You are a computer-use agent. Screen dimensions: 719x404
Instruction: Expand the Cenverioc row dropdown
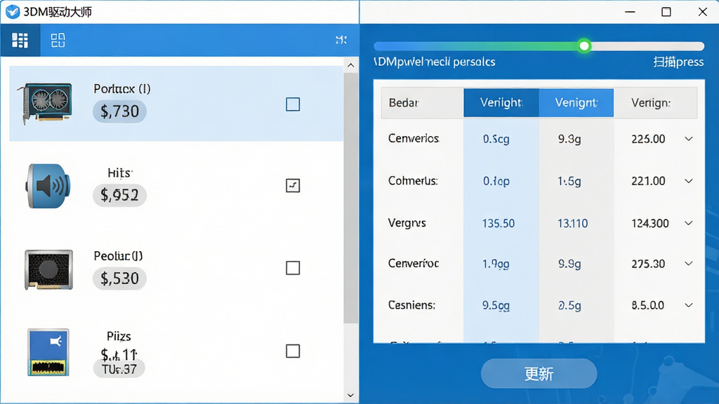pyautogui.click(x=689, y=264)
